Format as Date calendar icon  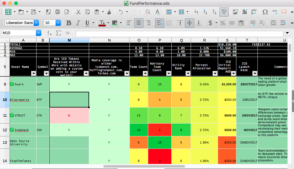[x=241, y=23]
